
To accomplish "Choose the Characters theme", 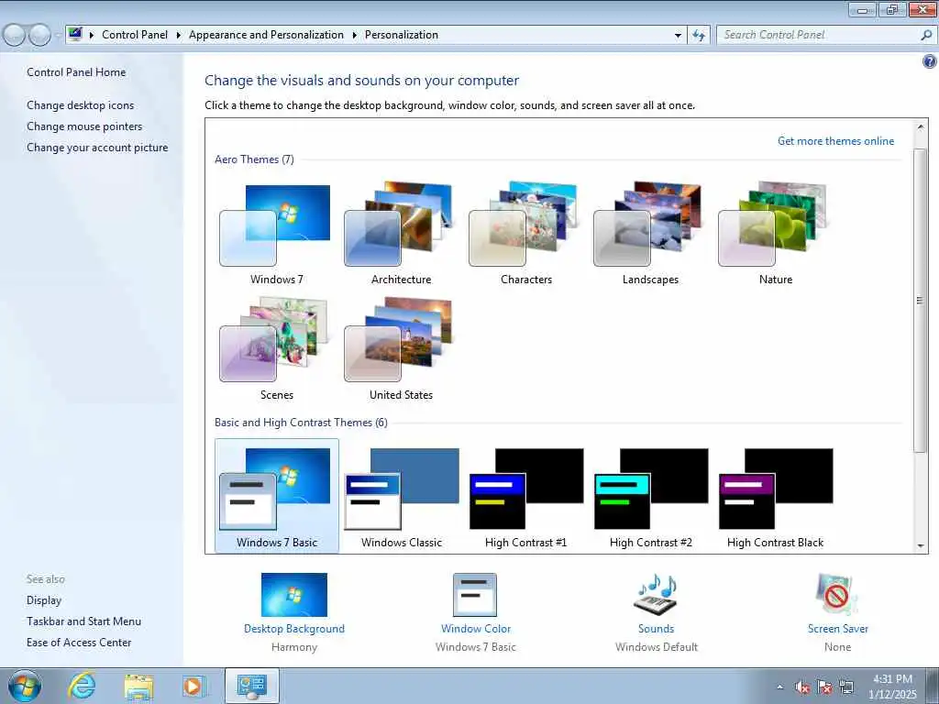I will click(x=525, y=234).
